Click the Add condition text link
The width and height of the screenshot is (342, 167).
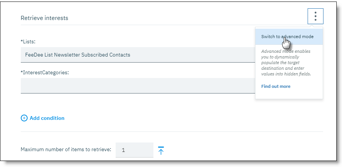[47, 118]
